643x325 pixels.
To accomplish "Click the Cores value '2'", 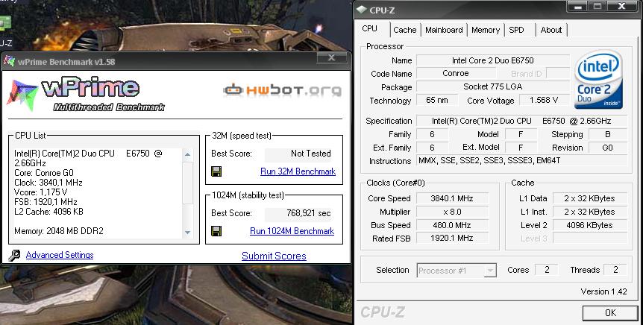I will pyautogui.click(x=547, y=270).
